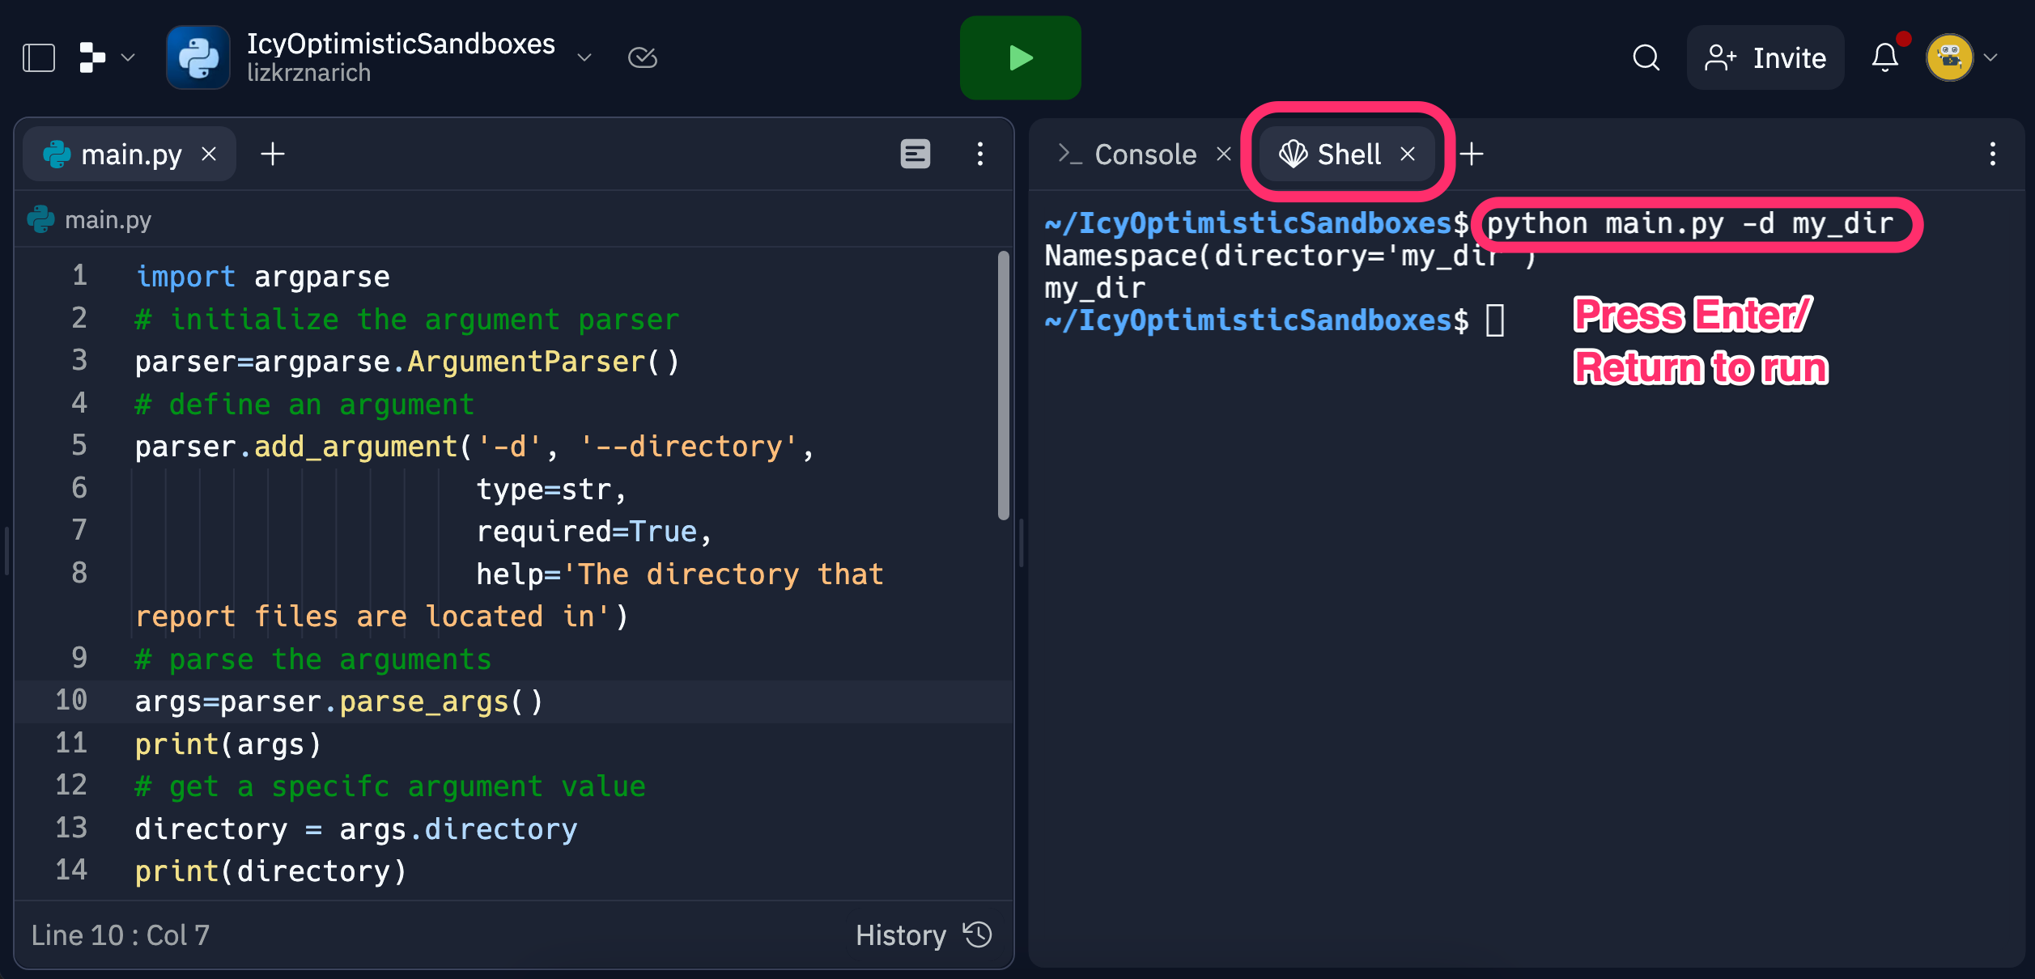Image resolution: width=2035 pixels, height=979 pixels.
Task: Toggle the editor format/wrap icon
Action: click(915, 154)
